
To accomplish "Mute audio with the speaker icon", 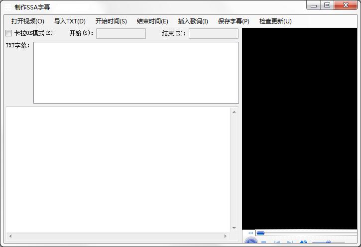I will coord(303,242).
